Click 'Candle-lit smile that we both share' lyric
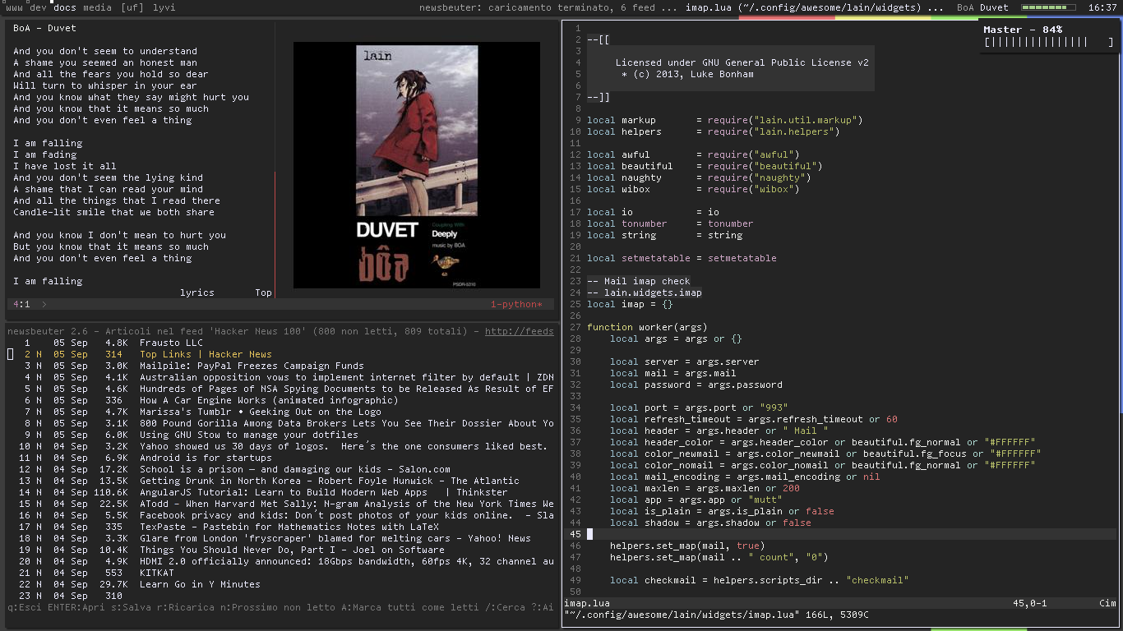The image size is (1123, 631). [113, 212]
